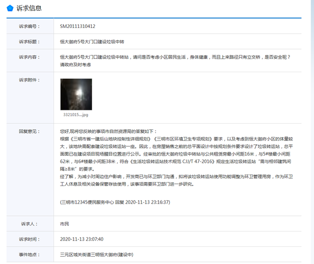Click the attachment filename 3321015...jpg
The image size is (314, 264).
click(76, 115)
